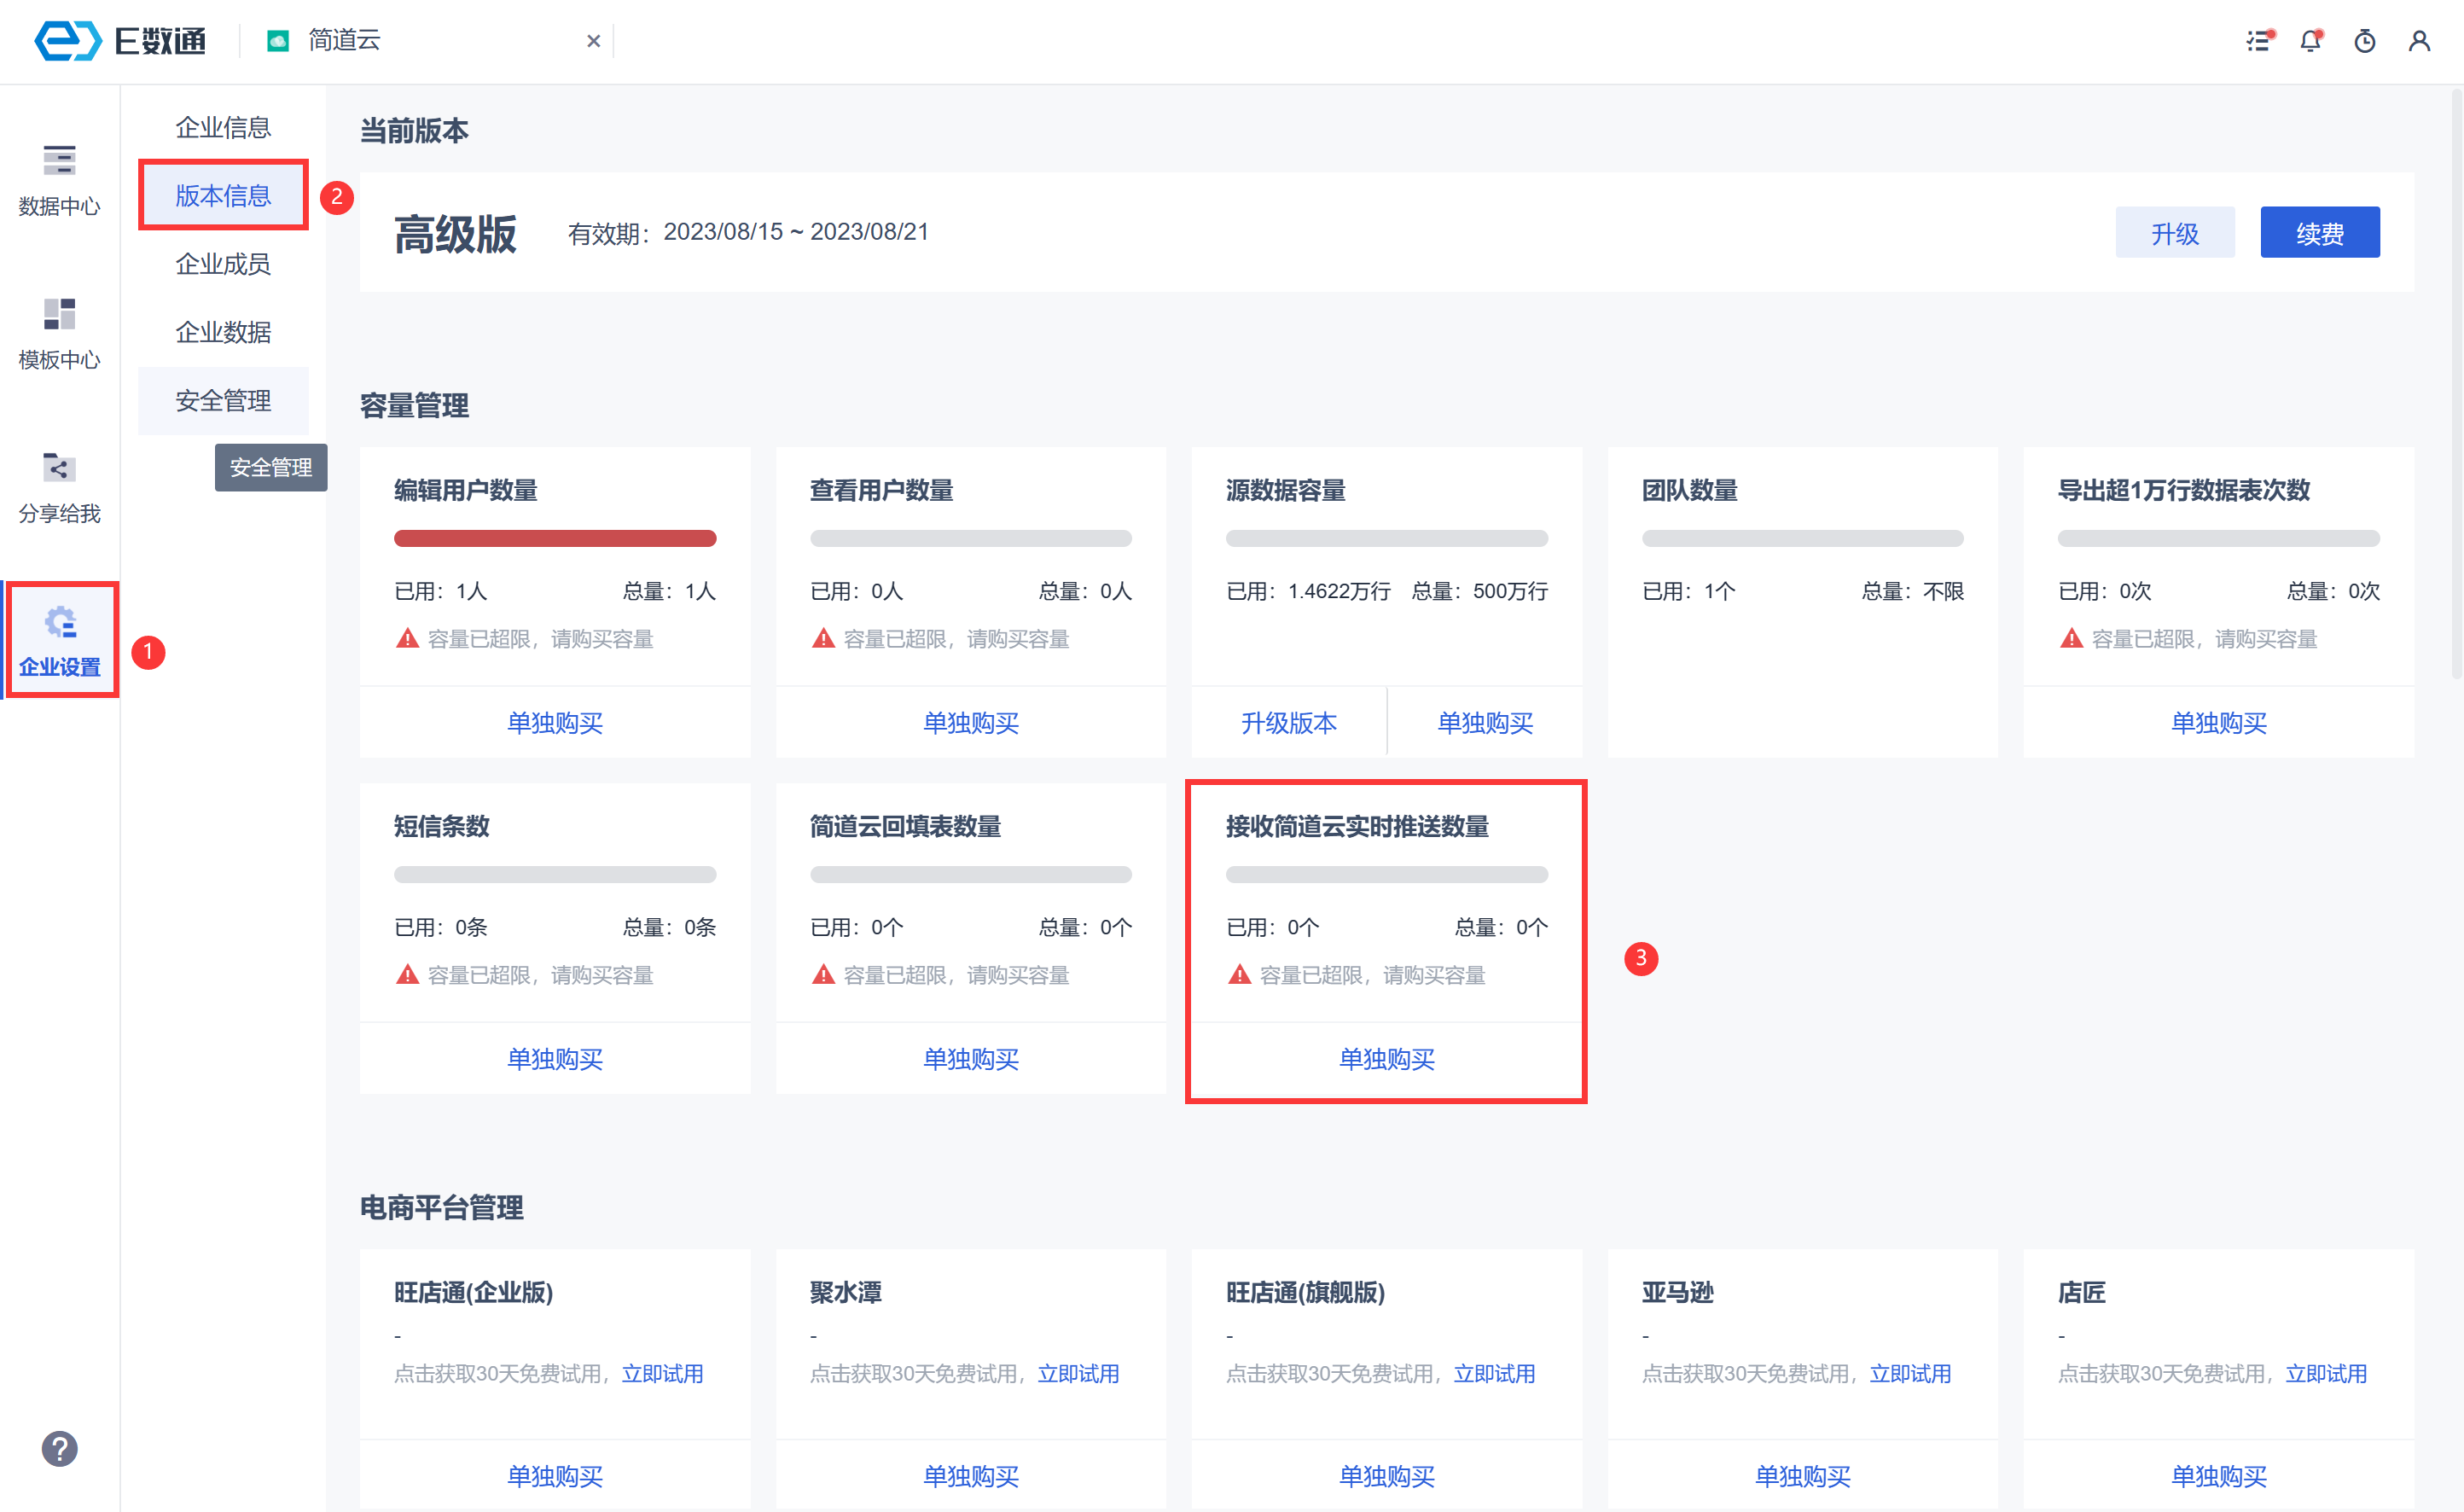Click the notification bell icon
The image size is (2464, 1512).
coord(2310,41)
